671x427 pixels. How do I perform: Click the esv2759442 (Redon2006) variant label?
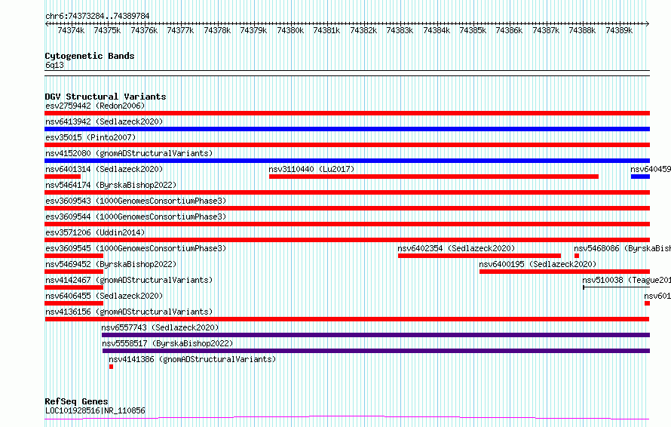coord(95,106)
